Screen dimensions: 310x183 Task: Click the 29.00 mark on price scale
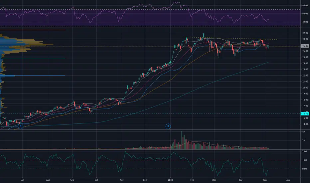pos(305,33)
